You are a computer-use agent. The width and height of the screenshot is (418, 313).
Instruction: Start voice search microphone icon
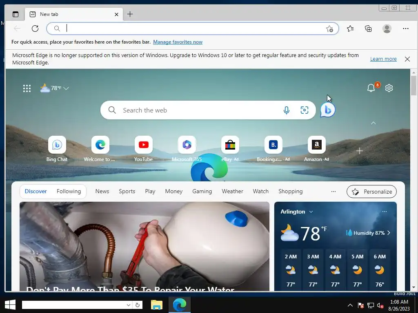tap(287, 110)
